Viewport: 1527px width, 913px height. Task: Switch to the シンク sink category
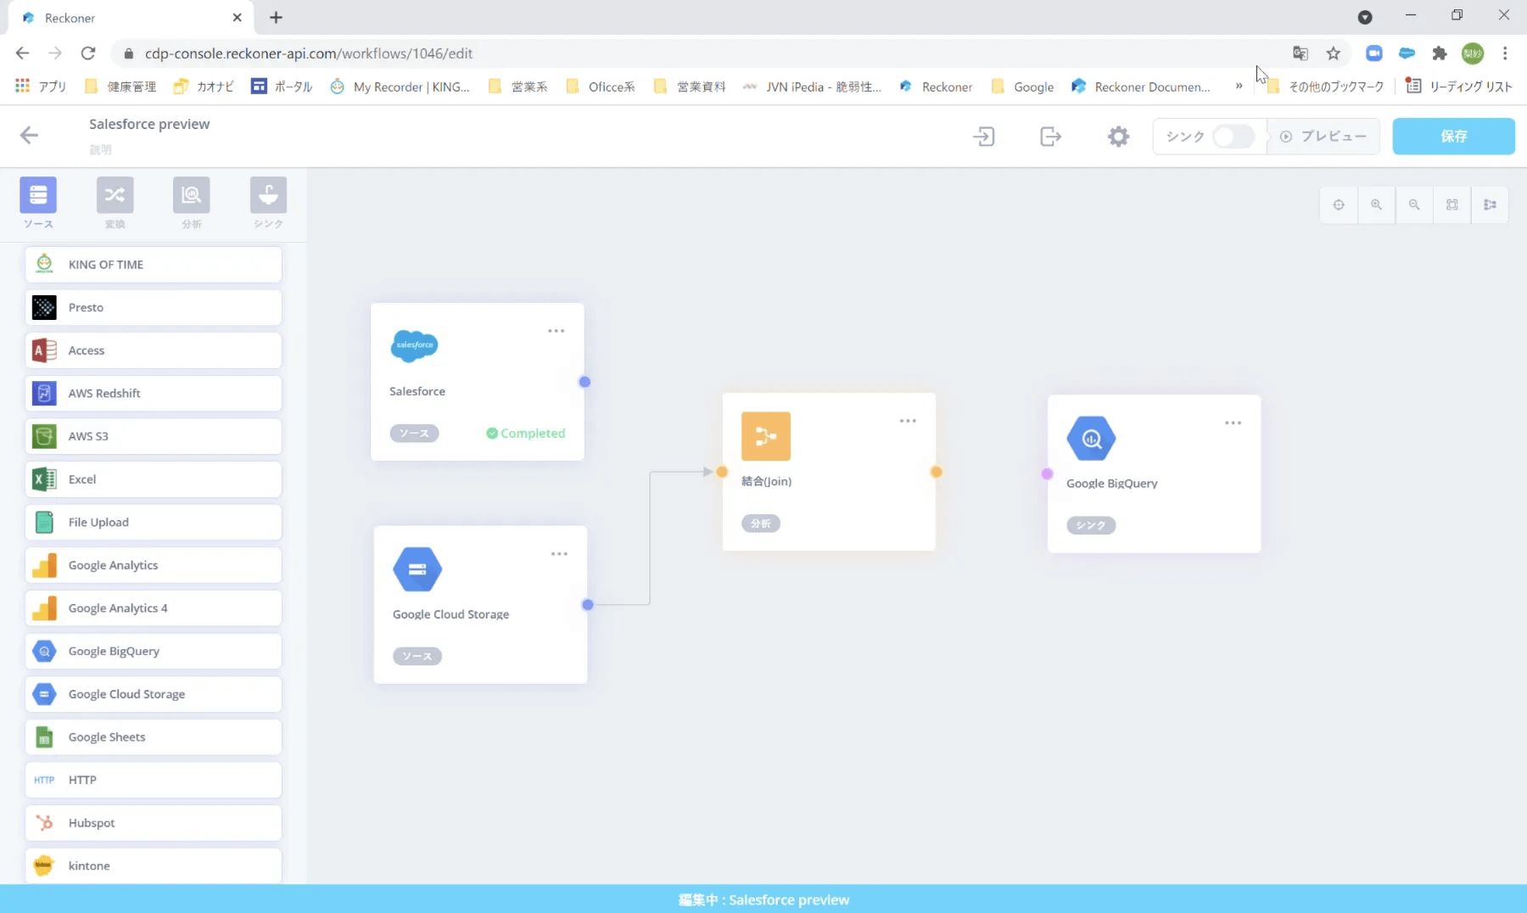pyautogui.click(x=268, y=195)
